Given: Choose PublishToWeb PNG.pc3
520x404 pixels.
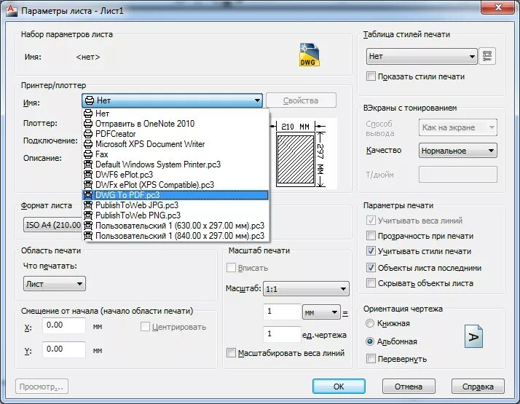Looking at the screenshot, I should 176,215.
